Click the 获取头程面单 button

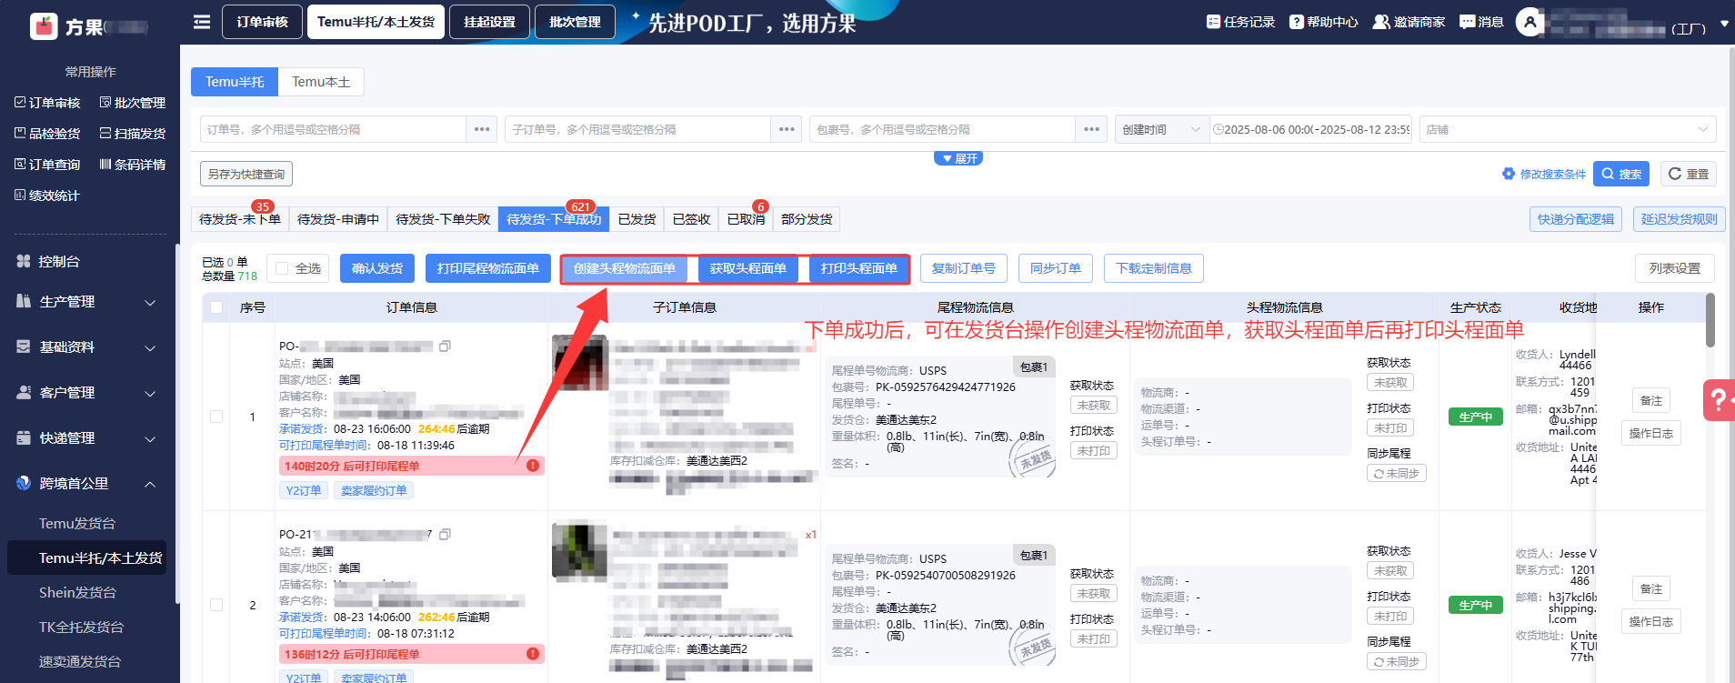coord(748,268)
